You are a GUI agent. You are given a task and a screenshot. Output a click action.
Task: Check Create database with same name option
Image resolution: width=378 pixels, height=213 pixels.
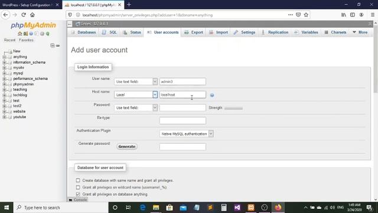point(78,180)
